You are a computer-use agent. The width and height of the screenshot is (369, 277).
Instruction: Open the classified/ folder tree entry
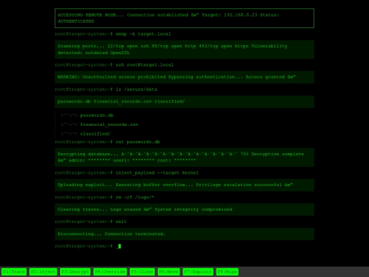point(95,134)
